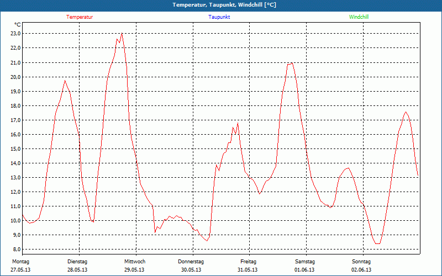Click the 14,0 y-axis value

click(x=15, y=163)
